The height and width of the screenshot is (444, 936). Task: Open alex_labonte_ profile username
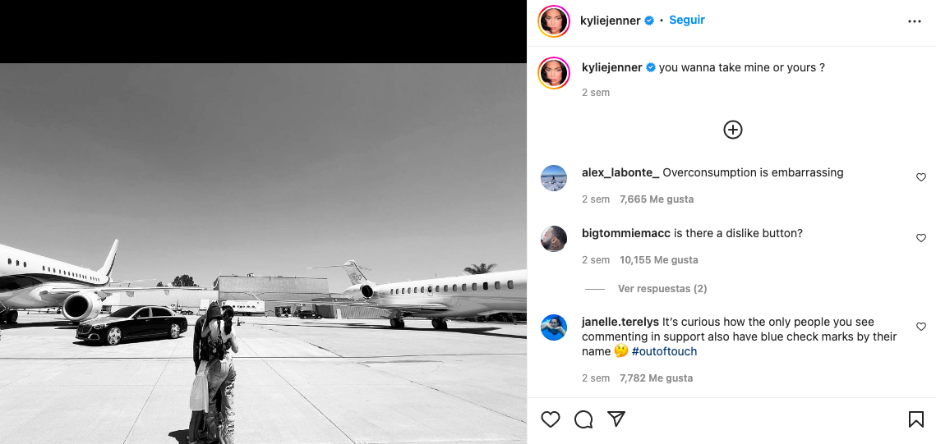620,172
